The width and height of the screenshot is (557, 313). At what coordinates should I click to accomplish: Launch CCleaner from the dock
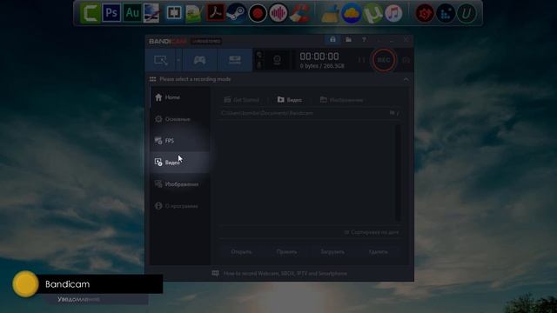299,13
